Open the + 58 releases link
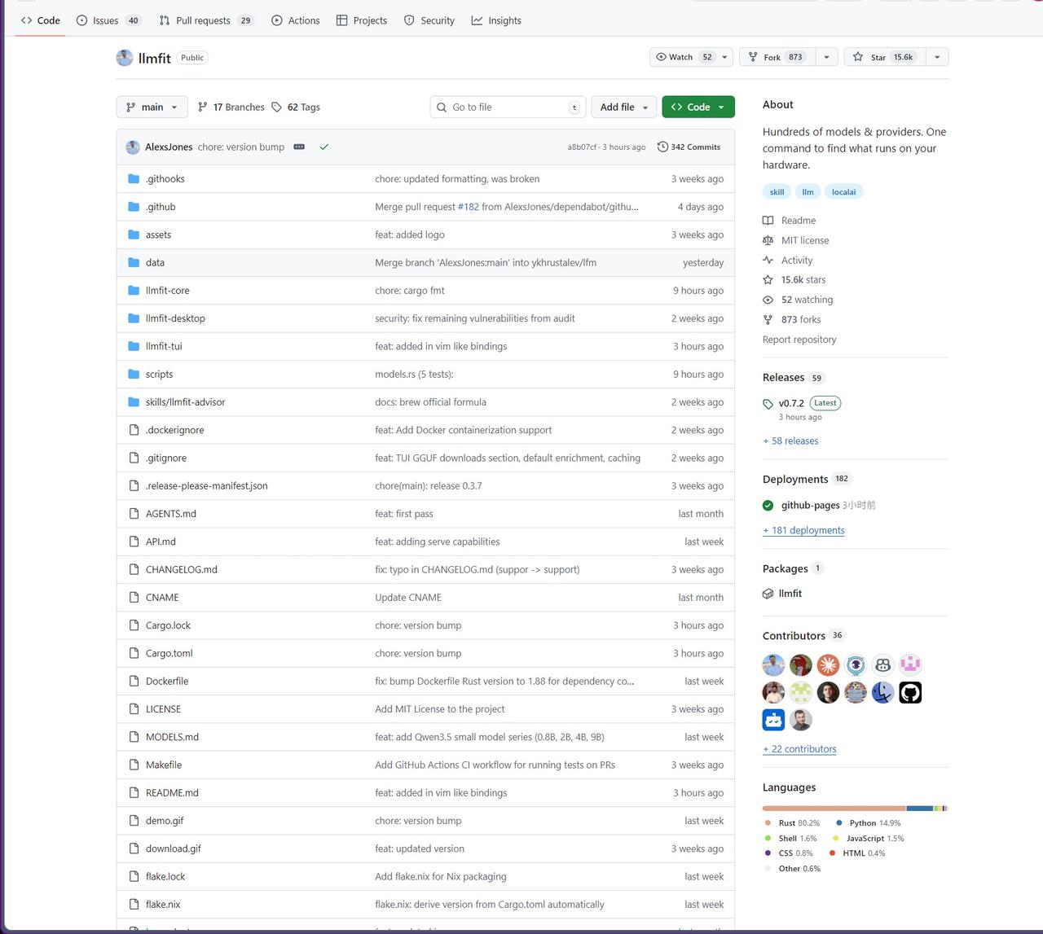 click(790, 441)
